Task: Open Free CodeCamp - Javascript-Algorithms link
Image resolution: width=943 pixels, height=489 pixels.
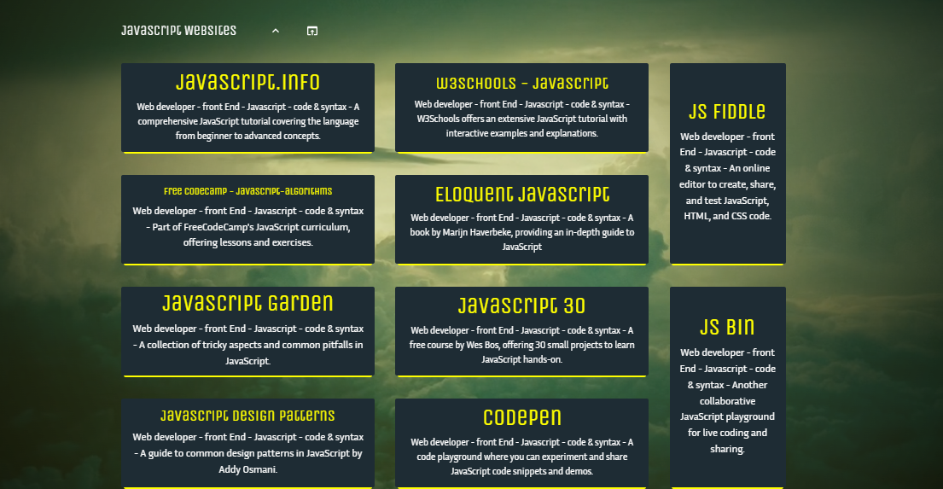Action: [x=247, y=191]
